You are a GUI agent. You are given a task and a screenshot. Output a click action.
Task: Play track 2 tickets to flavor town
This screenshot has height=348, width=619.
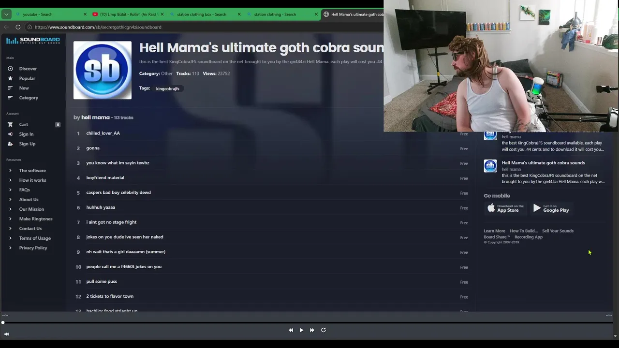pos(110,296)
